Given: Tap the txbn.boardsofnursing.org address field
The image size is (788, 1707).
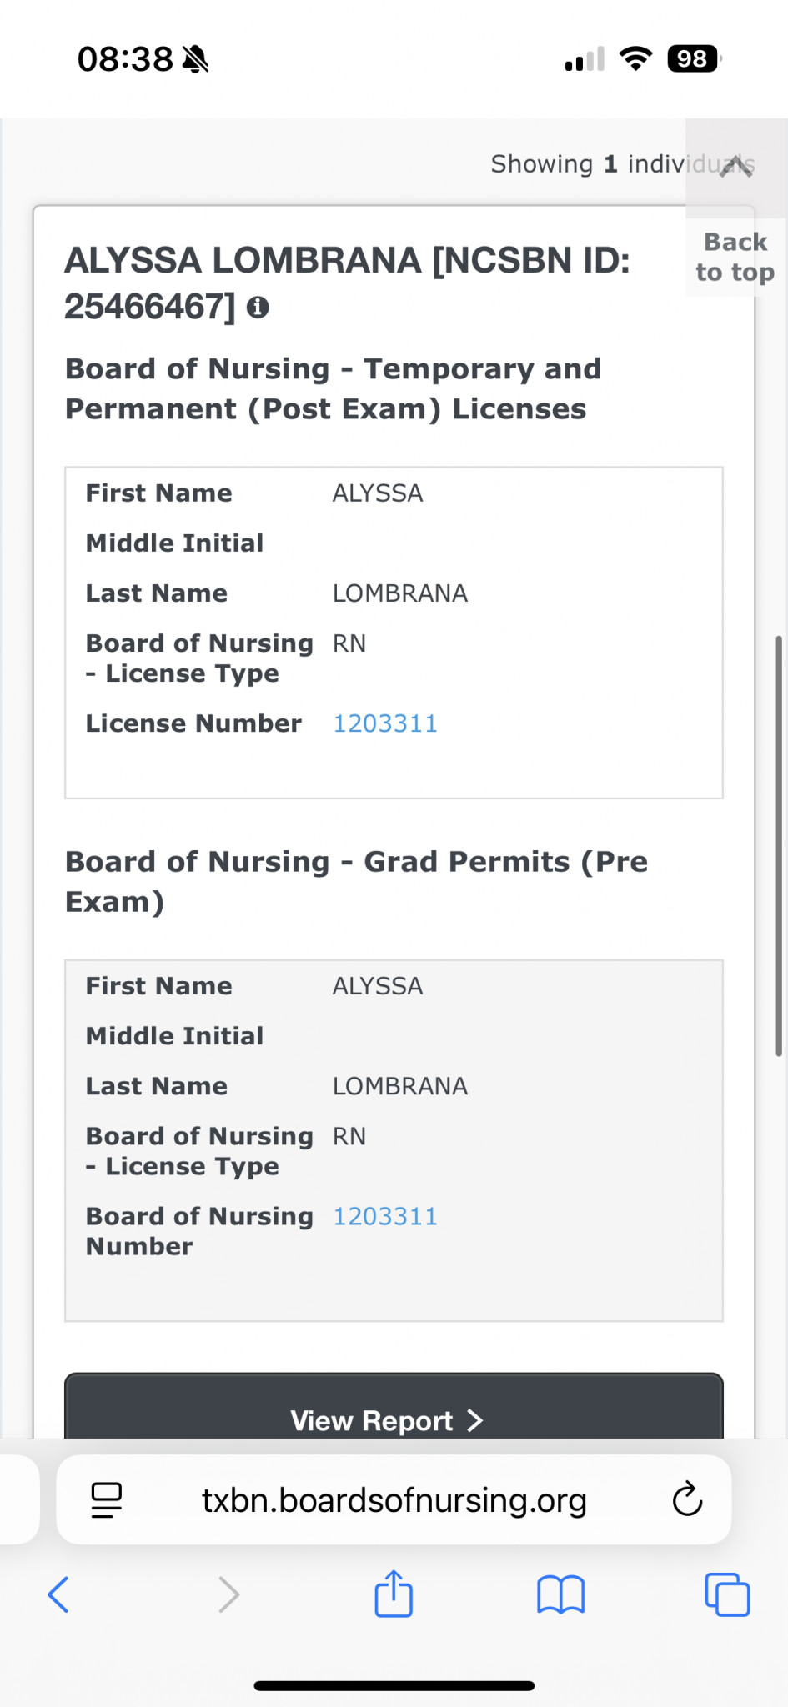Looking at the screenshot, I should 394,1499.
